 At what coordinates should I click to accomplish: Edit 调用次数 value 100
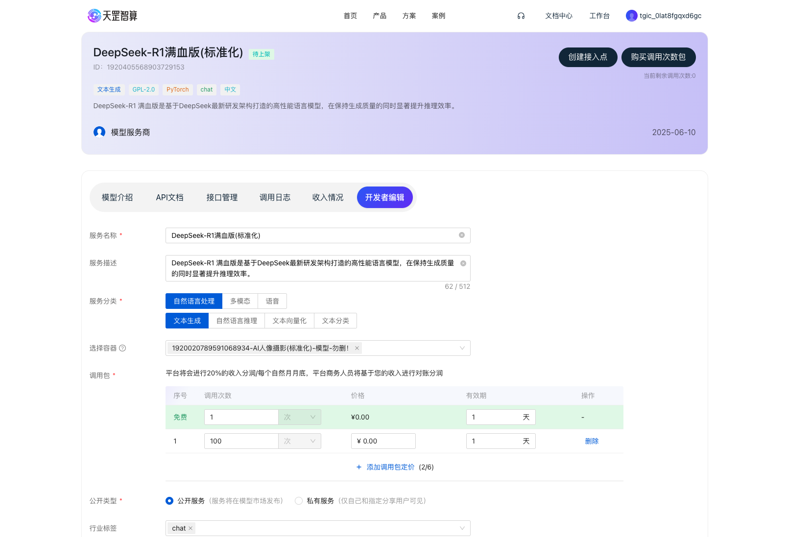coord(241,441)
